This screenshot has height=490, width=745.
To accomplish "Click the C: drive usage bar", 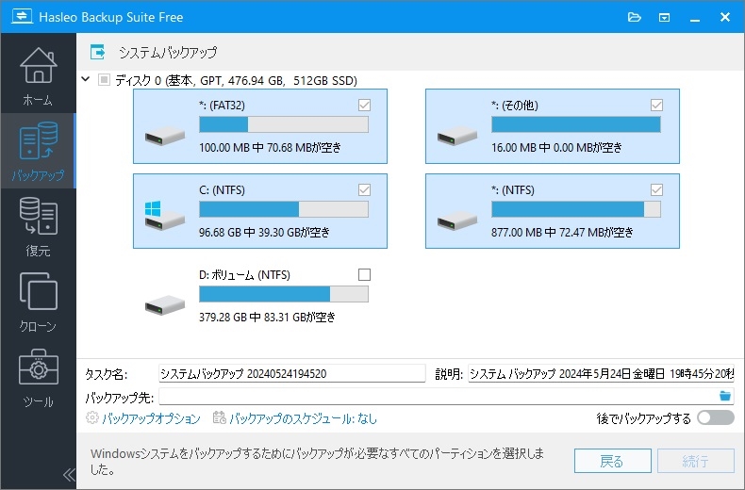I will coord(284,209).
